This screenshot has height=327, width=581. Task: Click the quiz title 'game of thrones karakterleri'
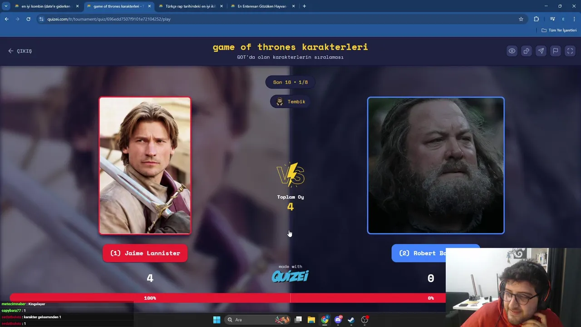click(290, 47)
